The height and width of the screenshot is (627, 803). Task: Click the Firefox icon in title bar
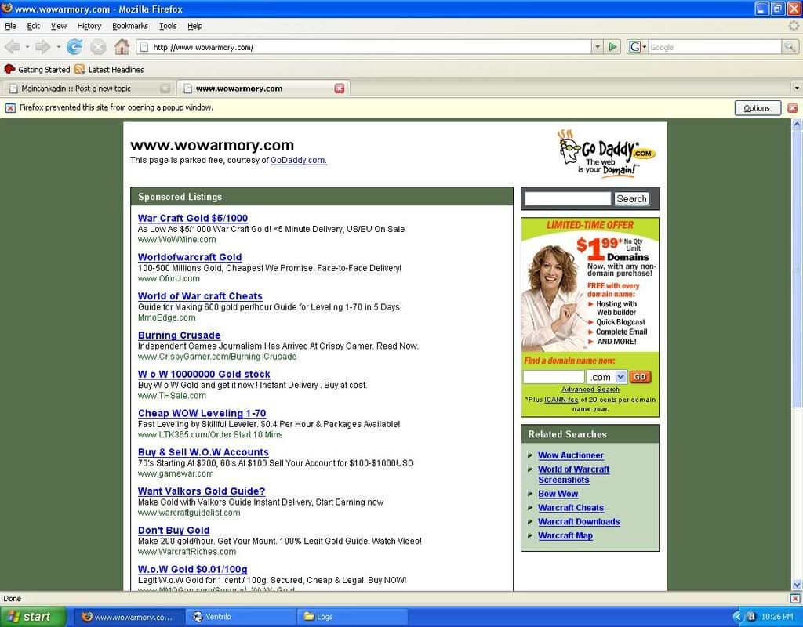coord(7,8)
